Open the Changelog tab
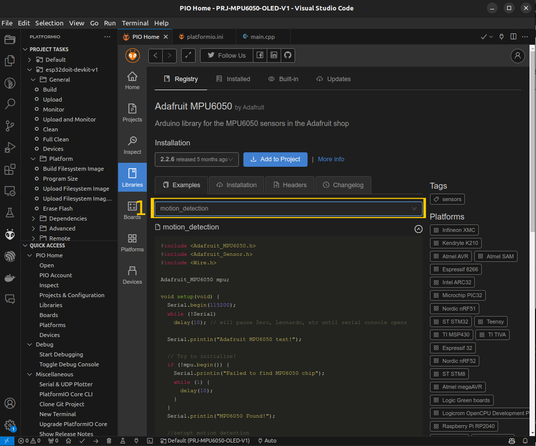The image size is (536, 446). pyautogui.click(x=343, y=185)
